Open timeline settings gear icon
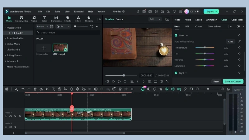 click(228, 89)
